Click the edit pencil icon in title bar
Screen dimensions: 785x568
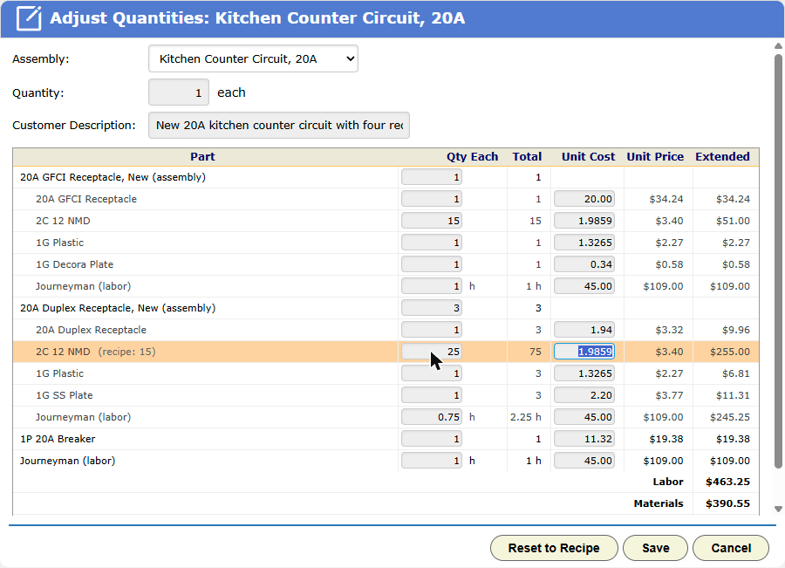click(29, 18)
